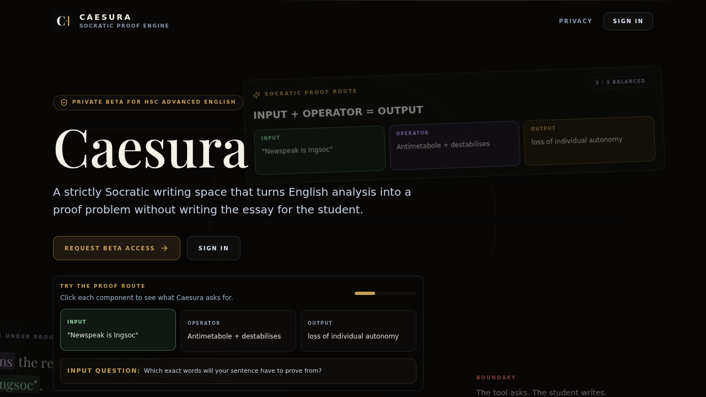The width and height of the screenshot is (706, 397).
Task: Click the proof route progress bar
Action: point(385,293)
